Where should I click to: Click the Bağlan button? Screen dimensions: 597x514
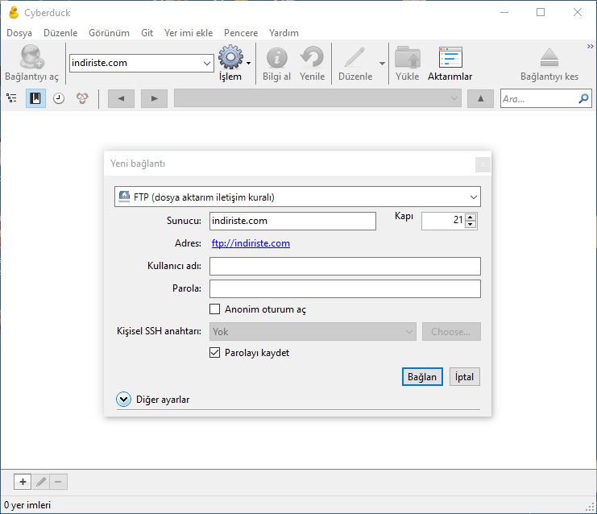(x=422, y=376)
